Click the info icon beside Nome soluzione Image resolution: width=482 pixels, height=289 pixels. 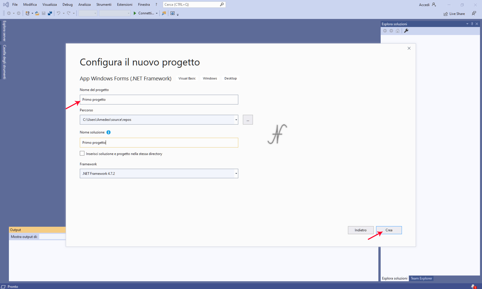point(109,132)
